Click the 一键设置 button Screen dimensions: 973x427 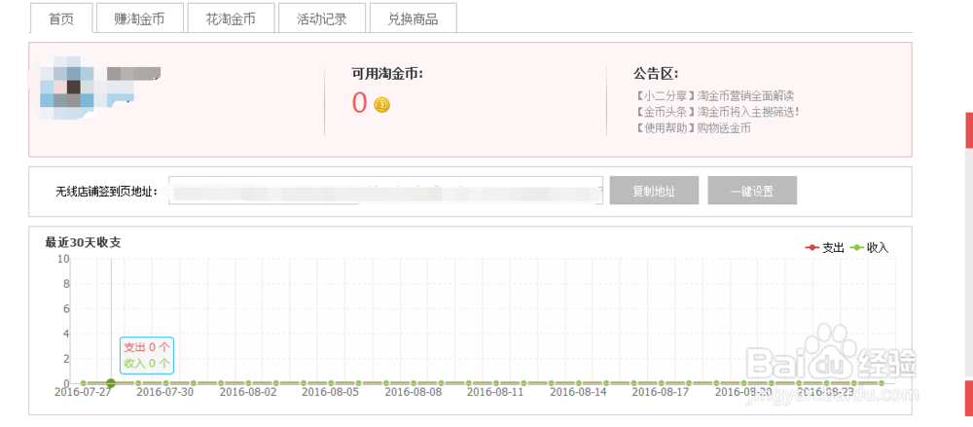pos(752,191)
